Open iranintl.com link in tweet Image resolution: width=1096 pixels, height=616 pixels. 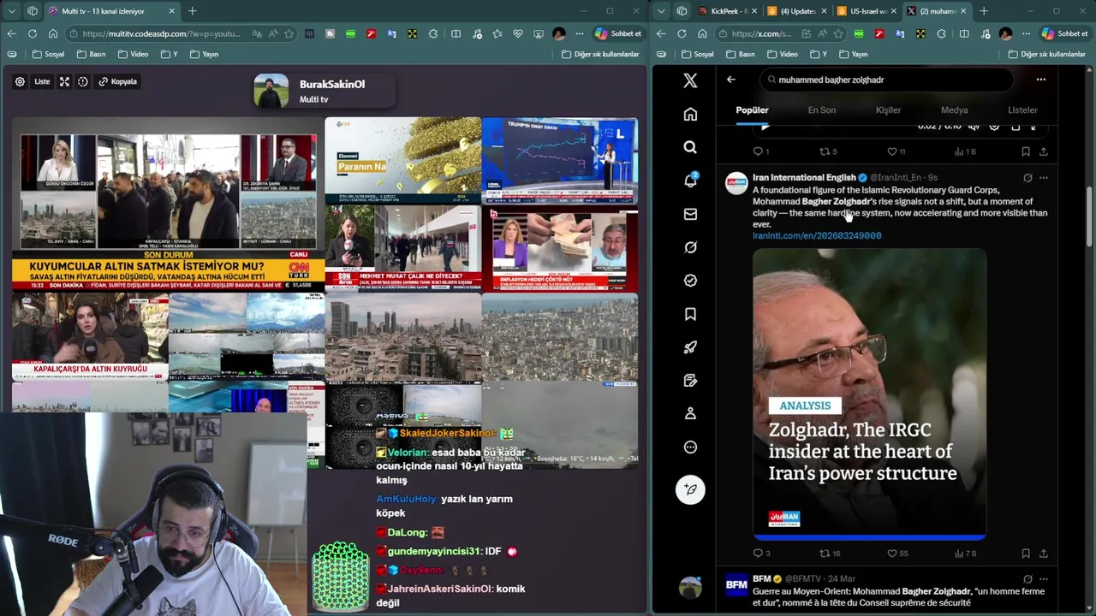(817, 235)
